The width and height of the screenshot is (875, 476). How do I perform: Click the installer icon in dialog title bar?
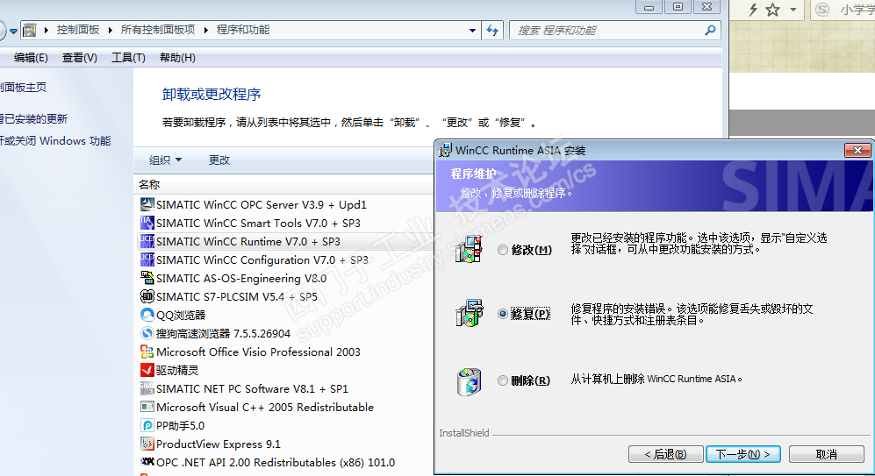click(x=445, y=151)
